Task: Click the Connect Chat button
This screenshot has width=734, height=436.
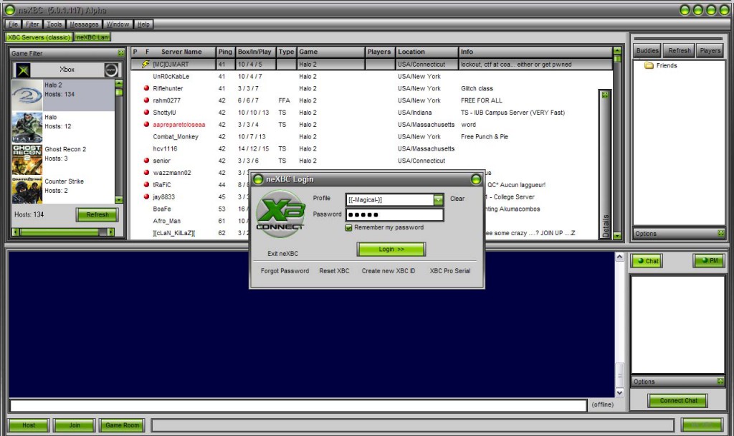Action: click(678, 400)
